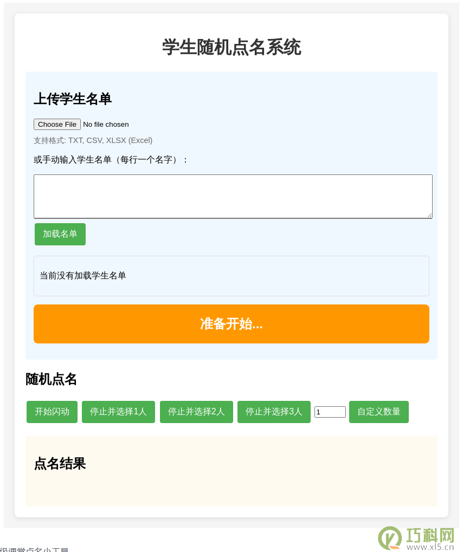Click the 上传学生名单 section heading

[x=73, y=99]
